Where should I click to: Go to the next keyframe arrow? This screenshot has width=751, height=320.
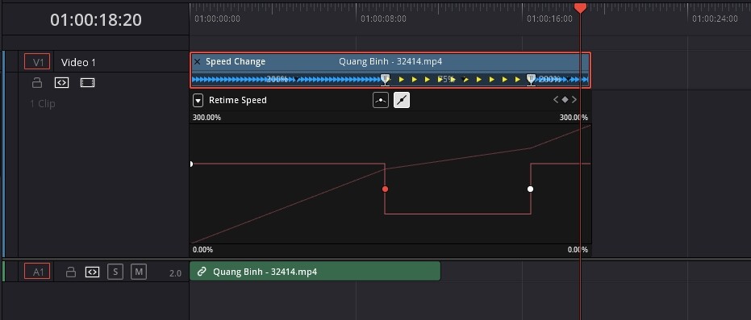coord(574,100)
